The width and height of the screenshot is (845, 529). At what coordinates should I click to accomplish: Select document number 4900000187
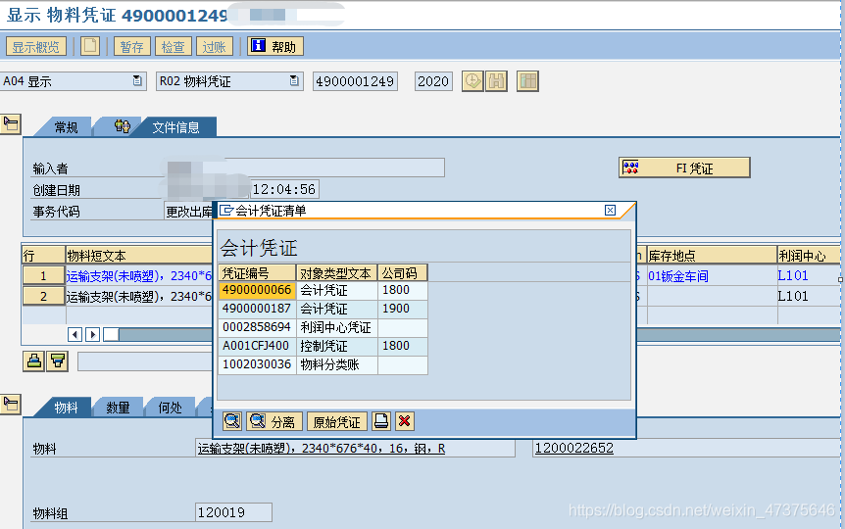[257, 309]
